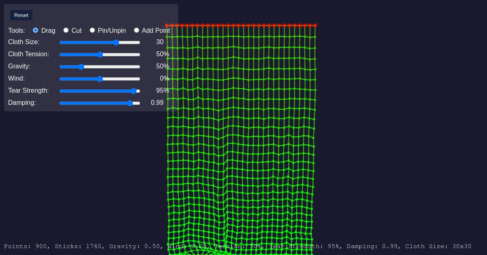Select the Drag tool
Viewport: 487px width, 255px height.
pos(35,30)
